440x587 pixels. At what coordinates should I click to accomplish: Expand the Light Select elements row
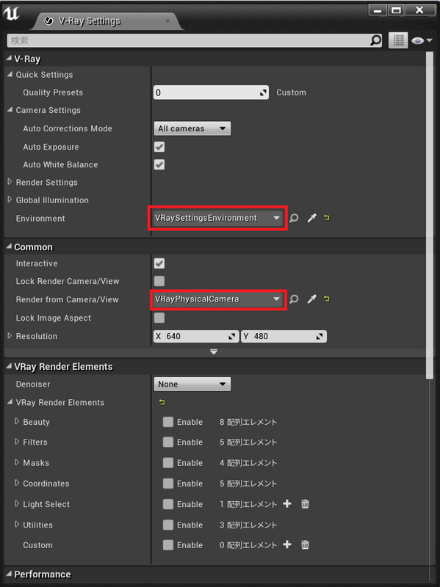click(17, 503)
